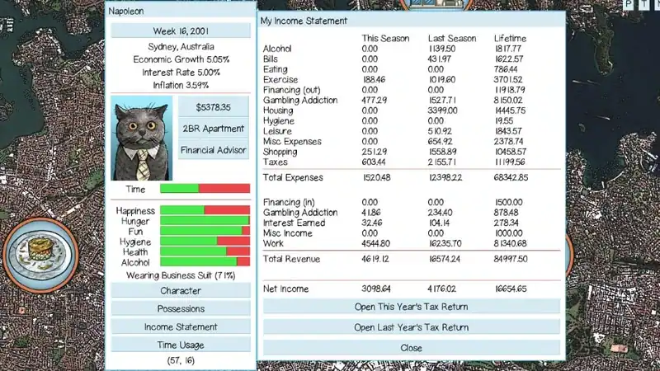Click the Alcohol status bar
The height and width of the screenshot is (371, 660).
point(205,261)
